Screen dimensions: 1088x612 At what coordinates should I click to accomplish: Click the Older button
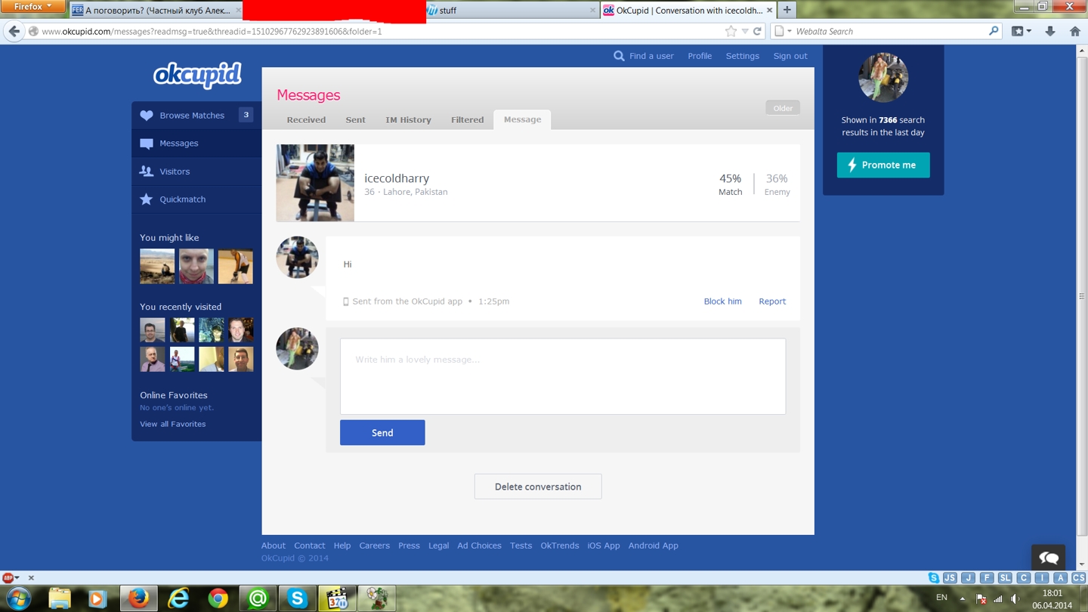point(783,108)
